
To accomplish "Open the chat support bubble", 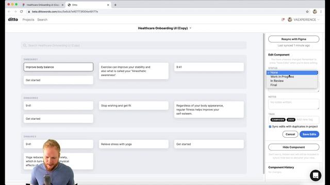I will click(x=316, y=175).
